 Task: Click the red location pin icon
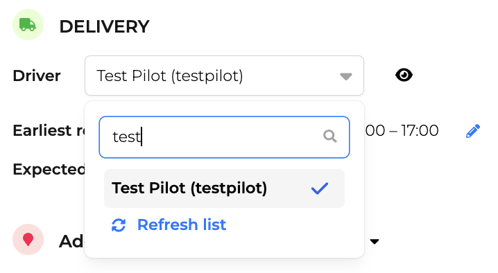tap(28, 239)
